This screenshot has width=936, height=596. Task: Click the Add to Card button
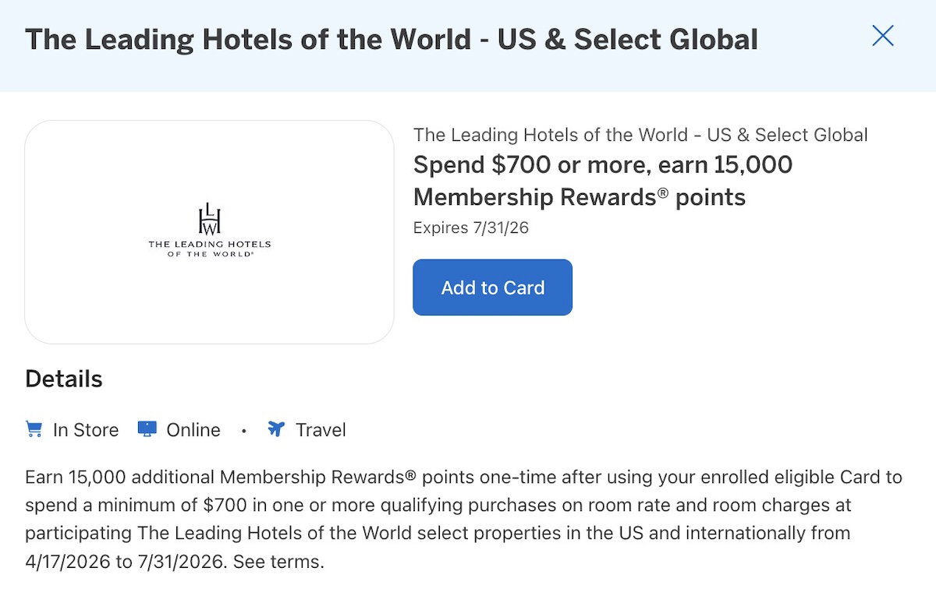tap(492, 287)
